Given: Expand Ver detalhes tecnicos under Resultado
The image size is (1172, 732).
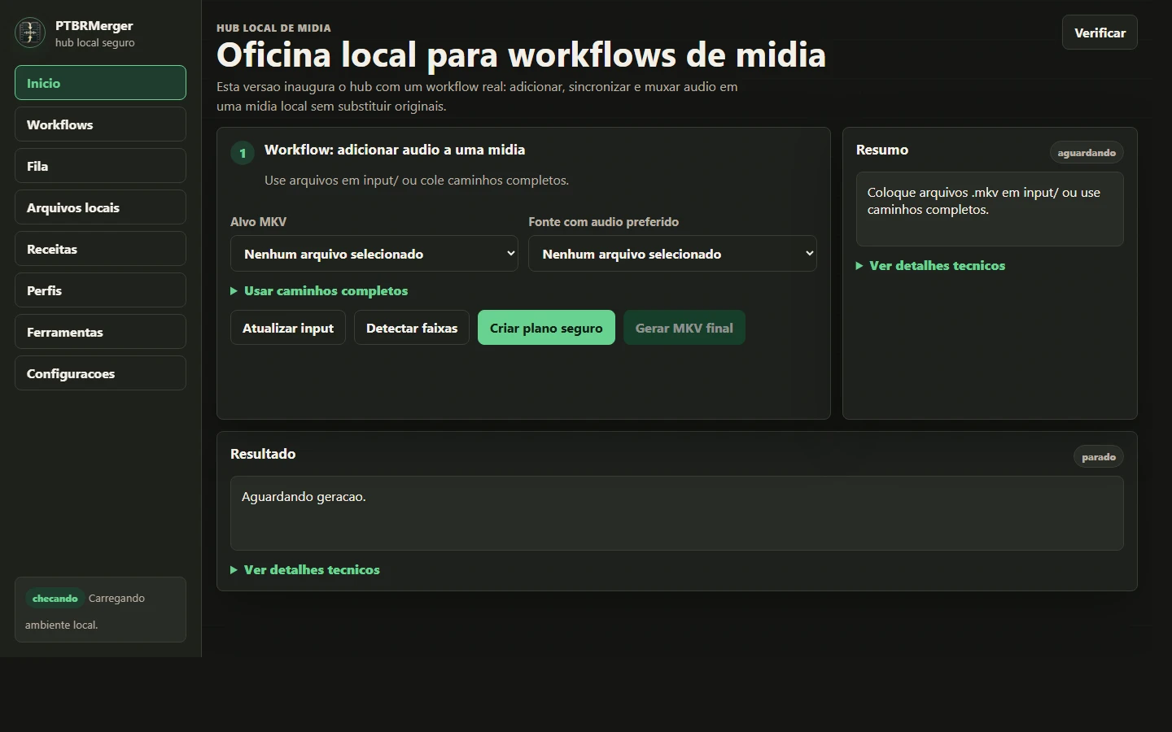Looking at the screenshot, I should (x=305, y=570).
